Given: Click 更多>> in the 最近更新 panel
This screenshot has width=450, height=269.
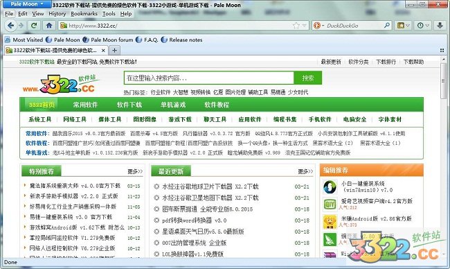Looking at the screenshot, I should pyautogui.click(x=305, y=171).
